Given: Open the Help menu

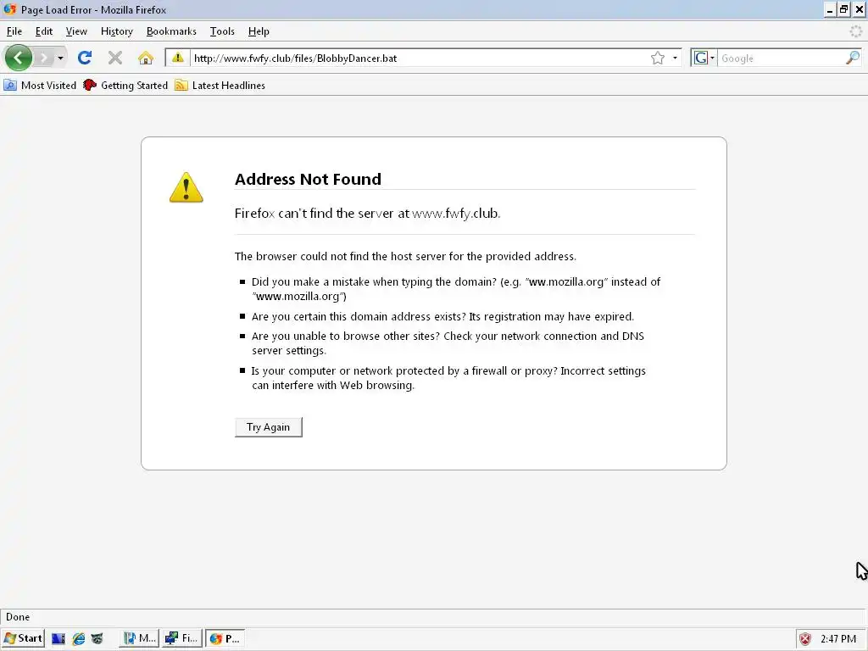Looking at the screenshot, I should tap(259, 31).
